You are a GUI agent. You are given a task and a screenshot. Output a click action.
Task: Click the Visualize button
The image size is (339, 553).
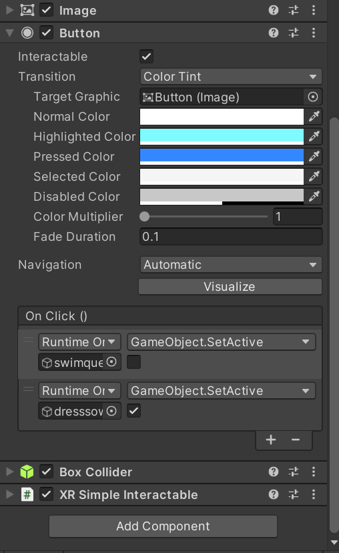click(x=230, y=287)
